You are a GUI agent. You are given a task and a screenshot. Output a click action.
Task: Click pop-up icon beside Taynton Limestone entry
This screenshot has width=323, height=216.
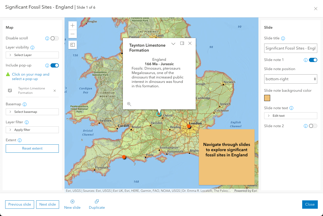coord(10,91)
